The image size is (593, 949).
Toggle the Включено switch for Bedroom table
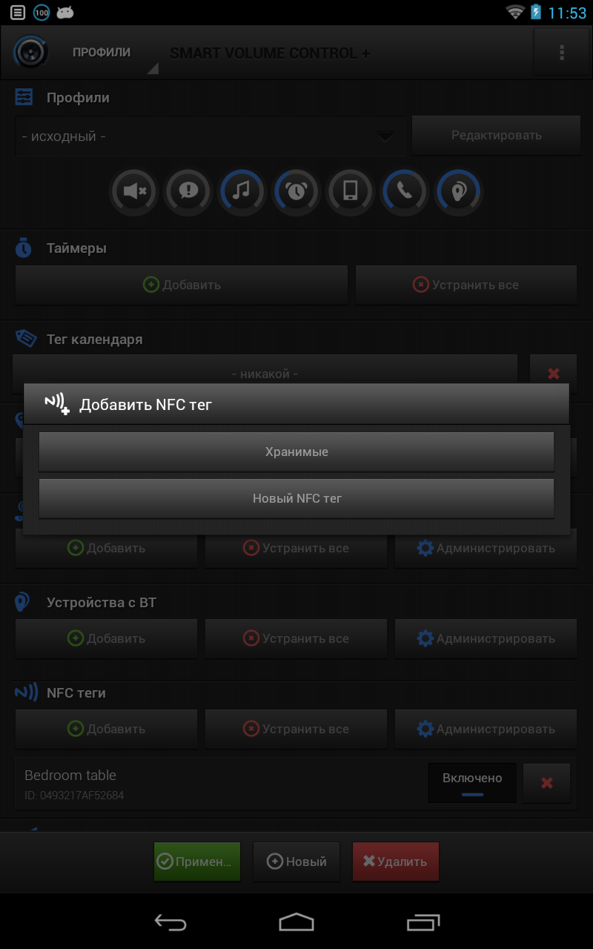(x=472, y=783)
